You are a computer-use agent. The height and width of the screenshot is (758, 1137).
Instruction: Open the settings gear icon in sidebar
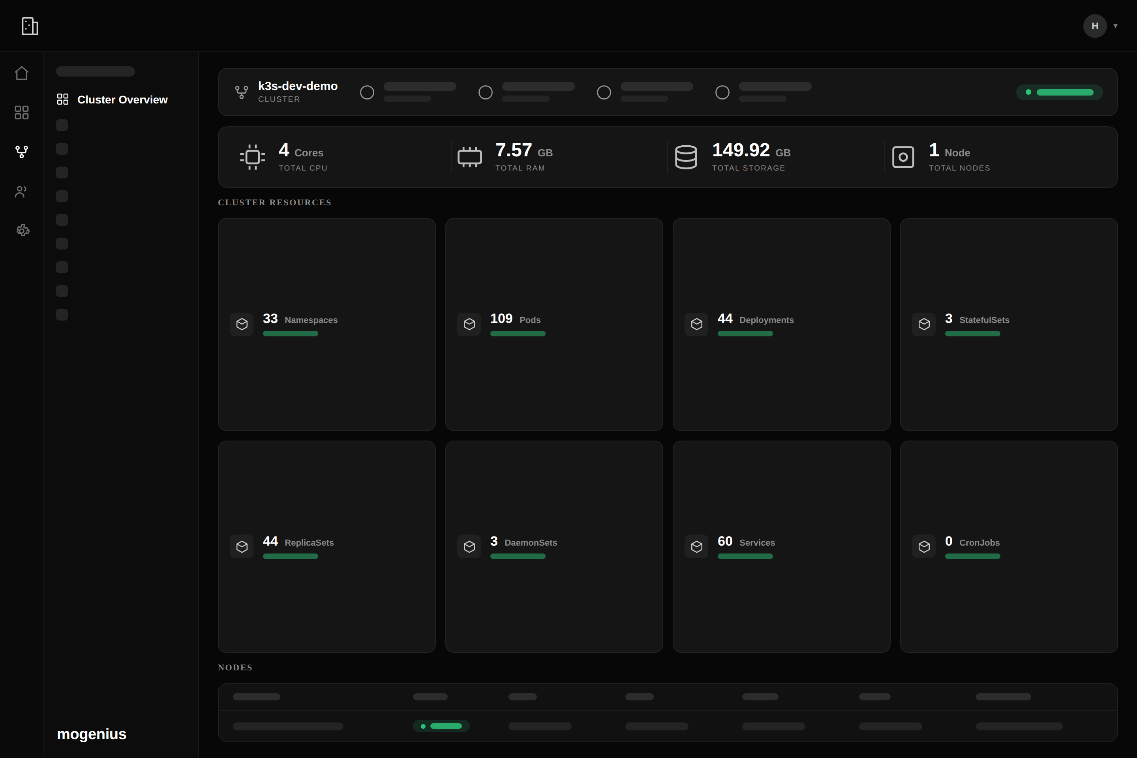(x=23, y=230)
